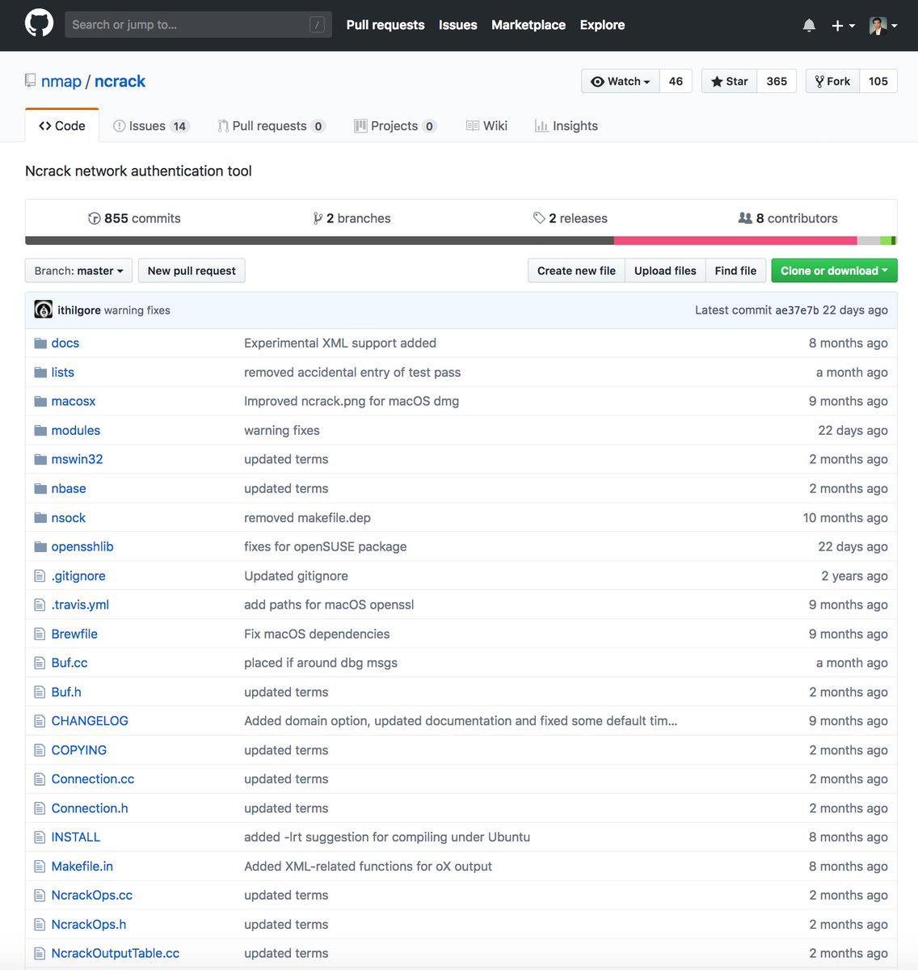Click the INSTALL file icon
The image size is (918, 970).
point(40,837)
